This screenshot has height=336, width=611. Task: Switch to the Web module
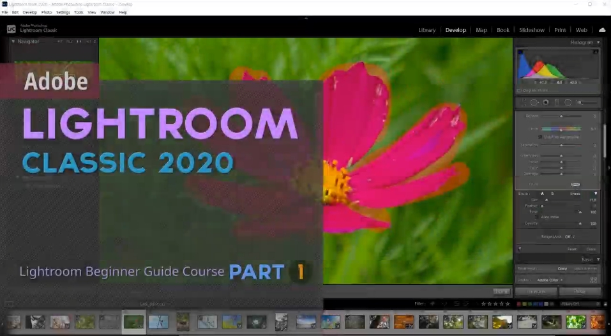coord(582,30)
